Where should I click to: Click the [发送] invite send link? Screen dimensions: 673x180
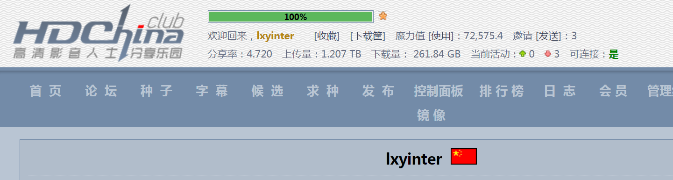549,36
